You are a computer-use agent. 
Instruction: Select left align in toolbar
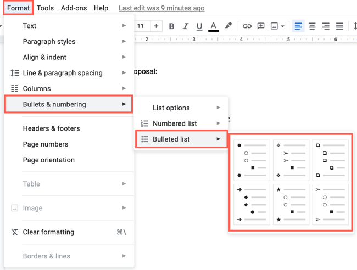click(x=298, y=26)
